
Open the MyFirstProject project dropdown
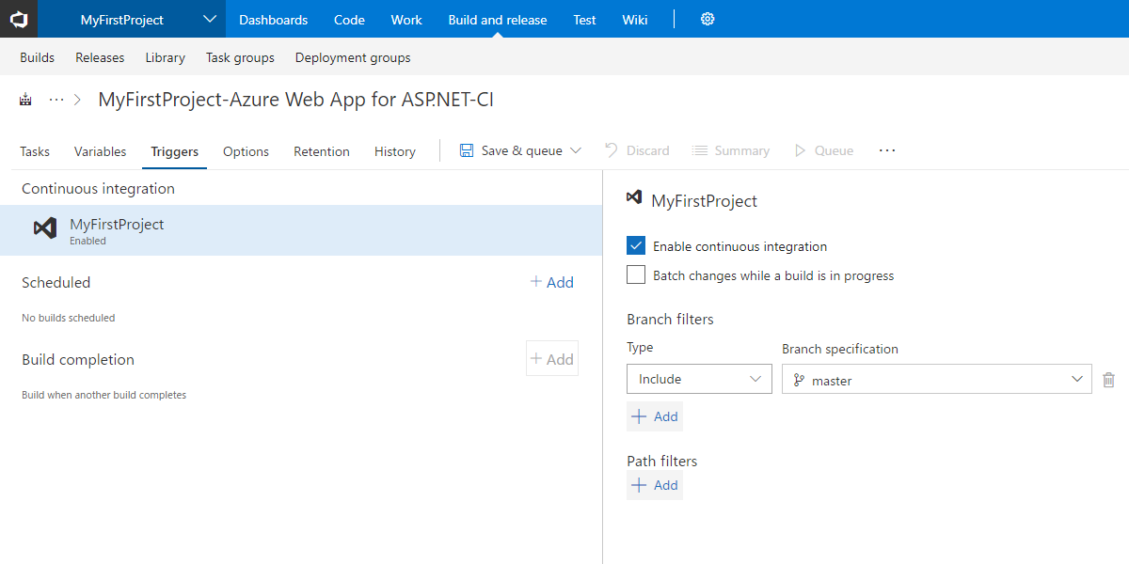132,19
